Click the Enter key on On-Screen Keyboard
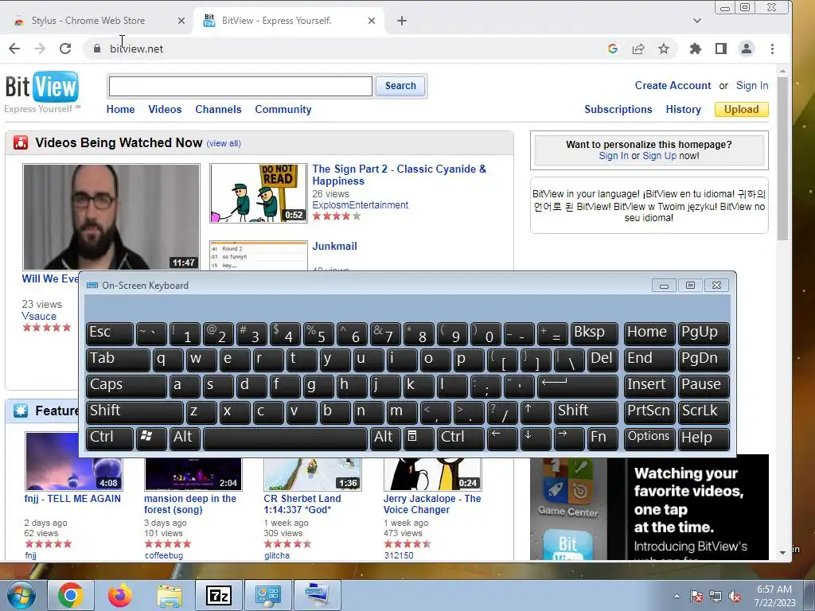This screenshot has width=815, height=611. [x=577, y=386]
